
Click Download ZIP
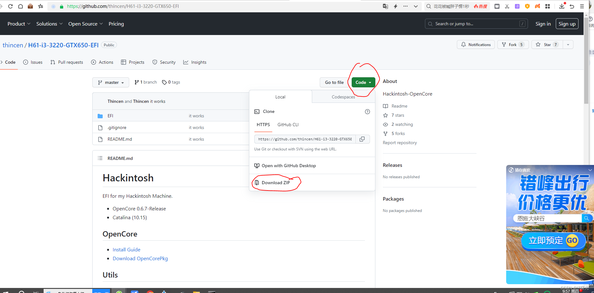(x=276, y=183)
